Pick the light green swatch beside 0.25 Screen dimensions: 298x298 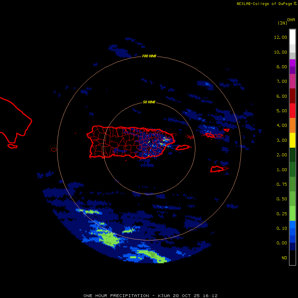click(x=292, y=214)
